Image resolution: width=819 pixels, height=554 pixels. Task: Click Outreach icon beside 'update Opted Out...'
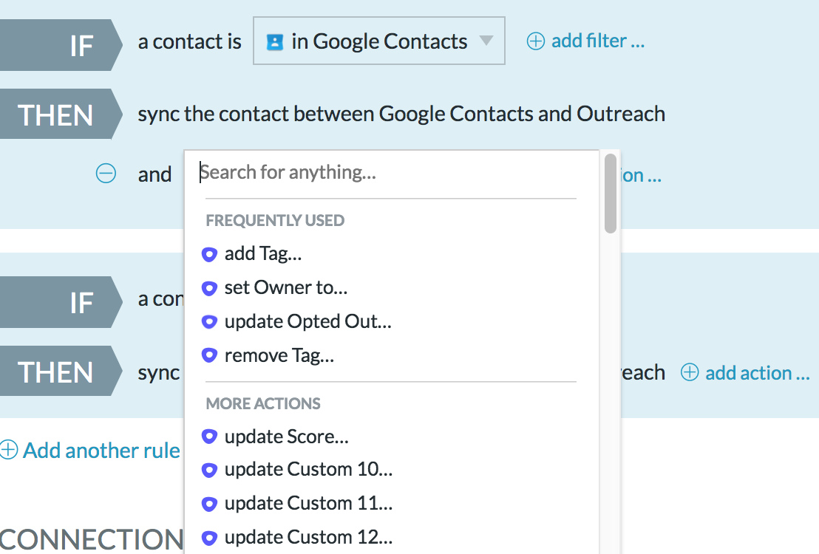click(x=209, y=322)
